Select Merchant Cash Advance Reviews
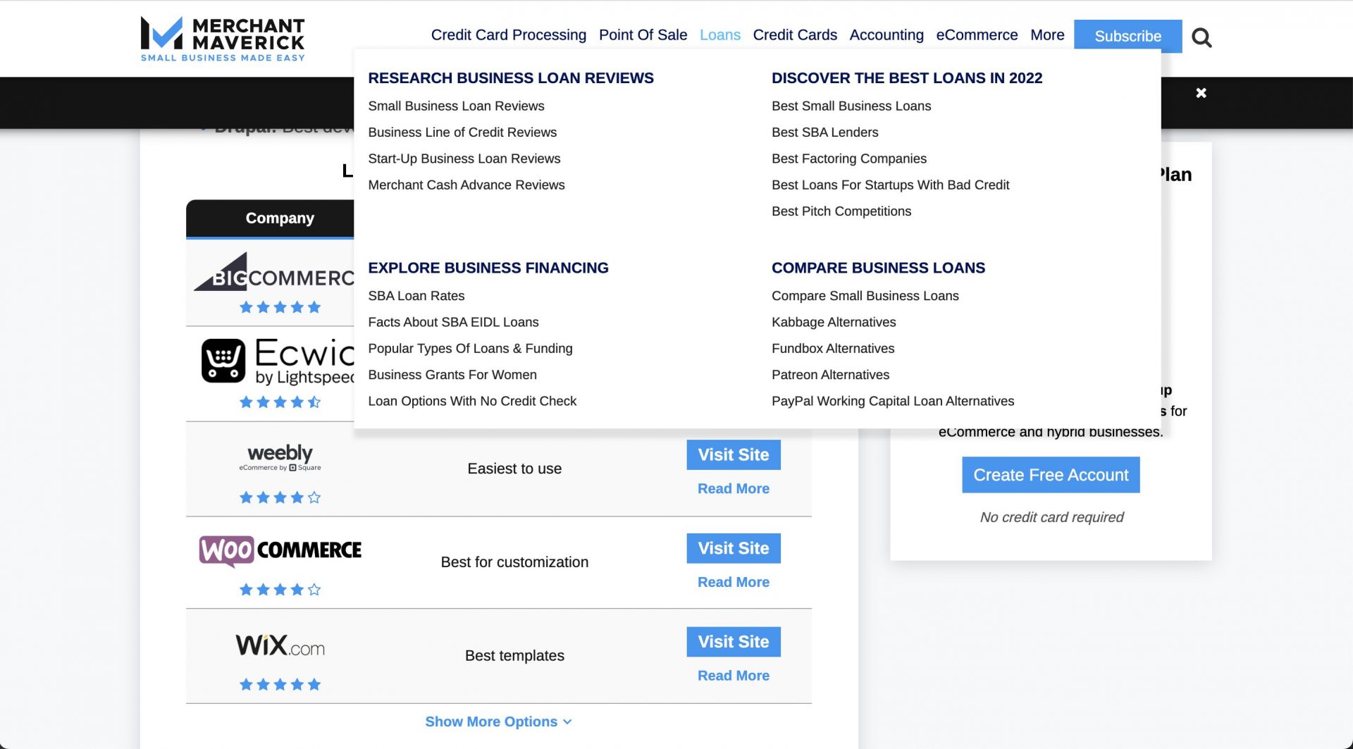1353x749 pixels. (x=467, y=185)
